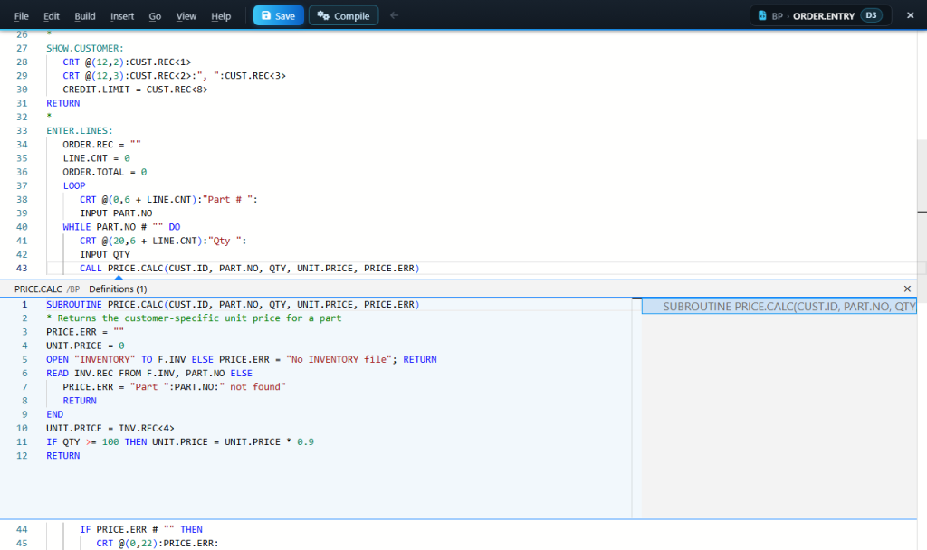The height and width of the screenshot is (550, 927).
Task: Click the ORDER.TOTAL = 0 line
Action: coord(105,172)
